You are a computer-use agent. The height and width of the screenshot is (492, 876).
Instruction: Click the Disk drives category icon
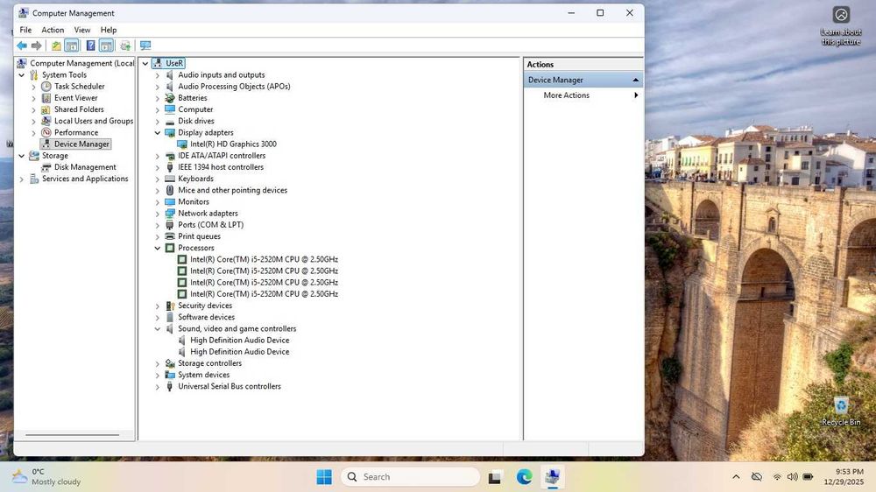pos(170,121)
